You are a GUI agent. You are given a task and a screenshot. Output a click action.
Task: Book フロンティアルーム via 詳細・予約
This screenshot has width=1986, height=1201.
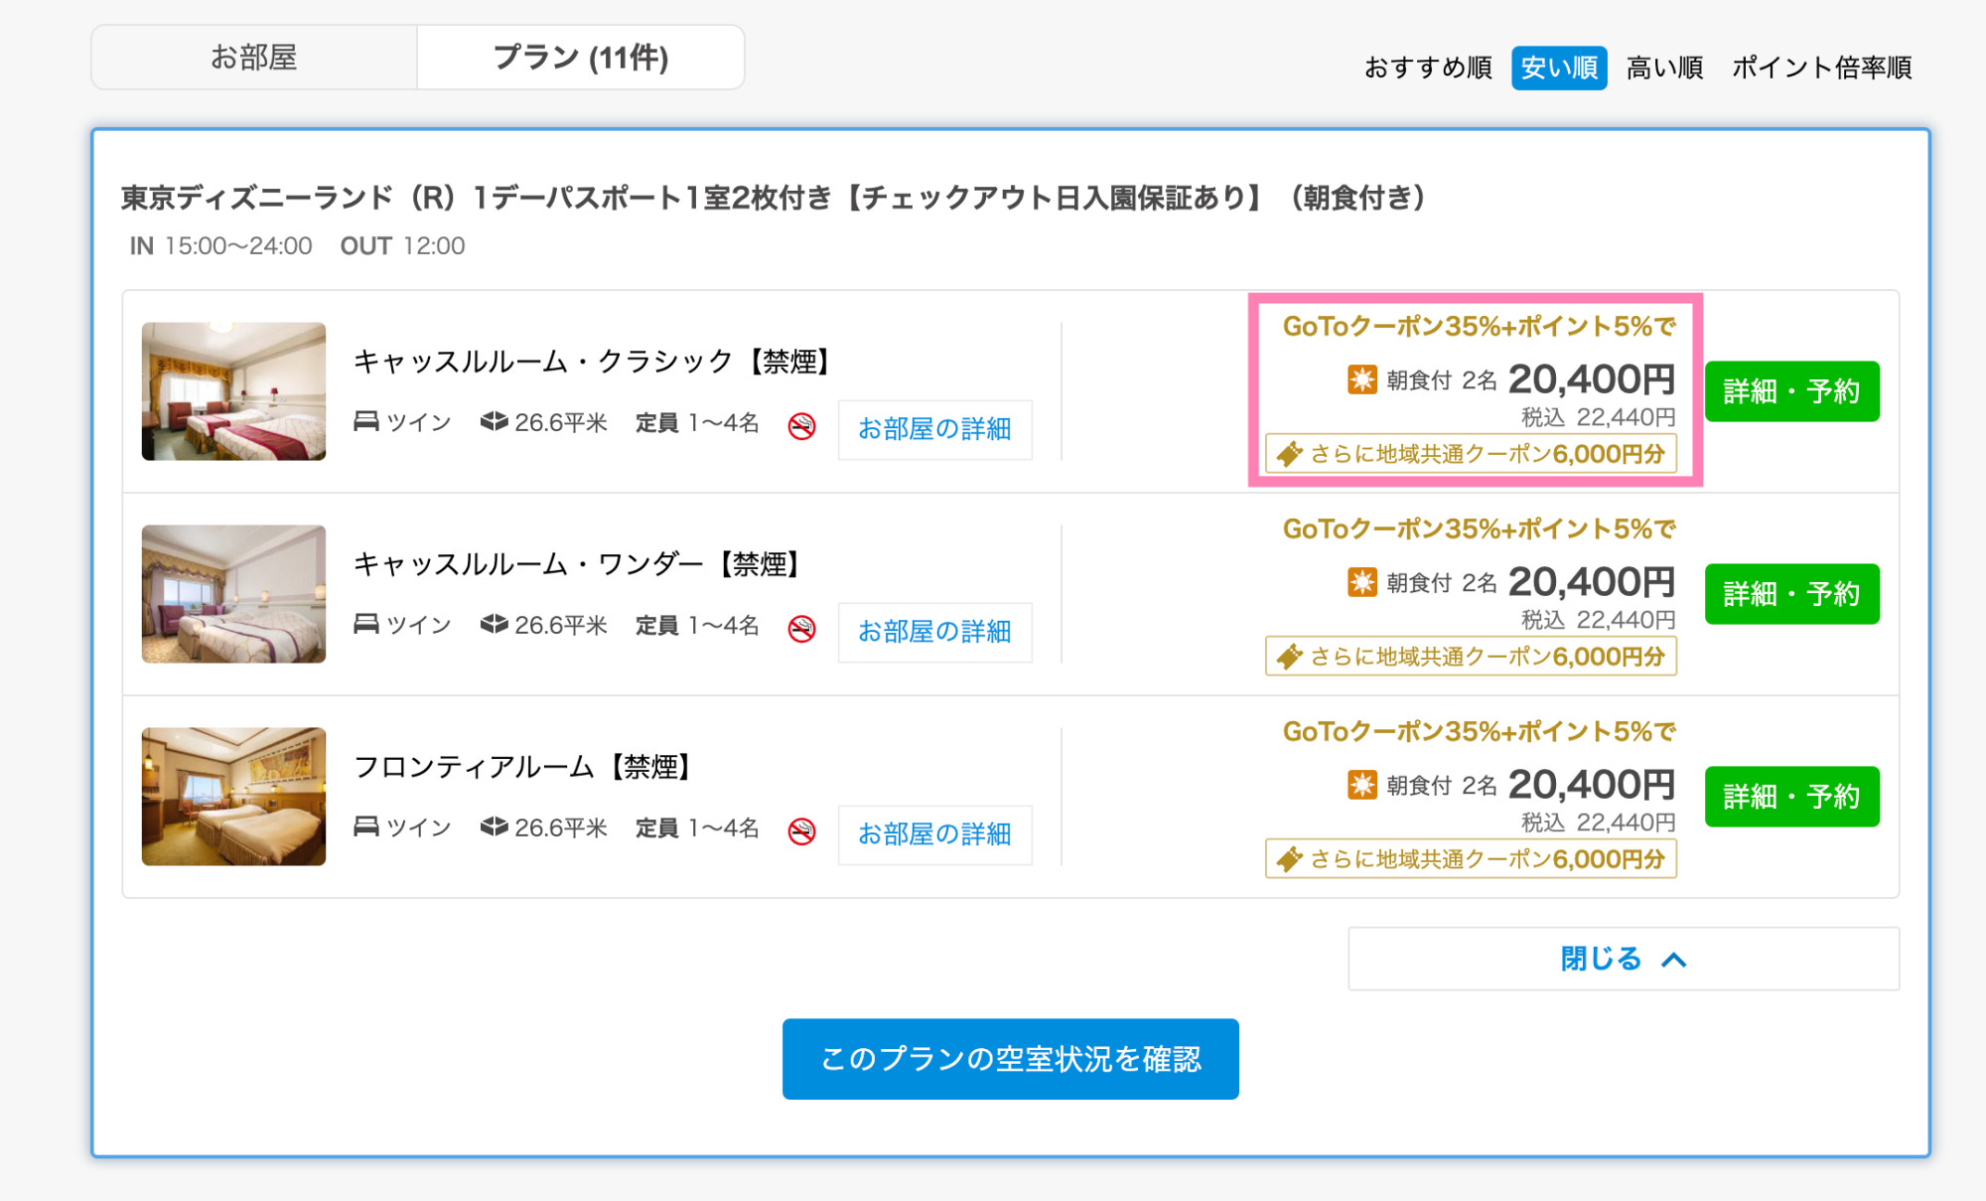[x=1791, y=797]
